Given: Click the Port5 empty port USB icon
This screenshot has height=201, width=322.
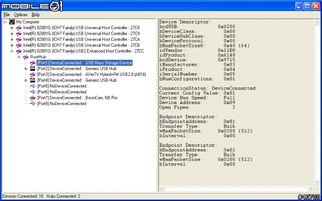Looking at the screenshot, I should click(33, 86).
